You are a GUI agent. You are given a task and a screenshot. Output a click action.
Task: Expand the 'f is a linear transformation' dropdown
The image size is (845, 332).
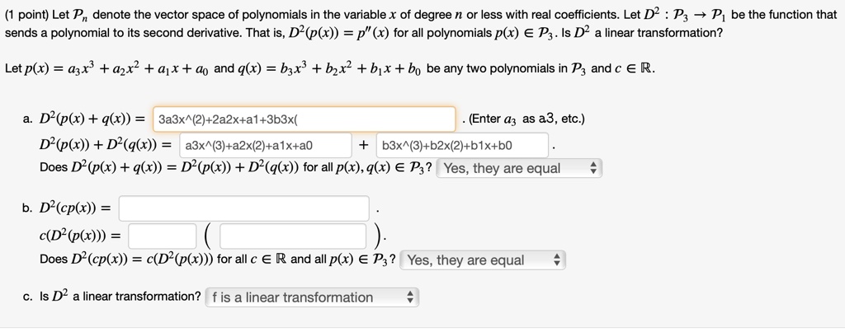(x=312, y=297)
